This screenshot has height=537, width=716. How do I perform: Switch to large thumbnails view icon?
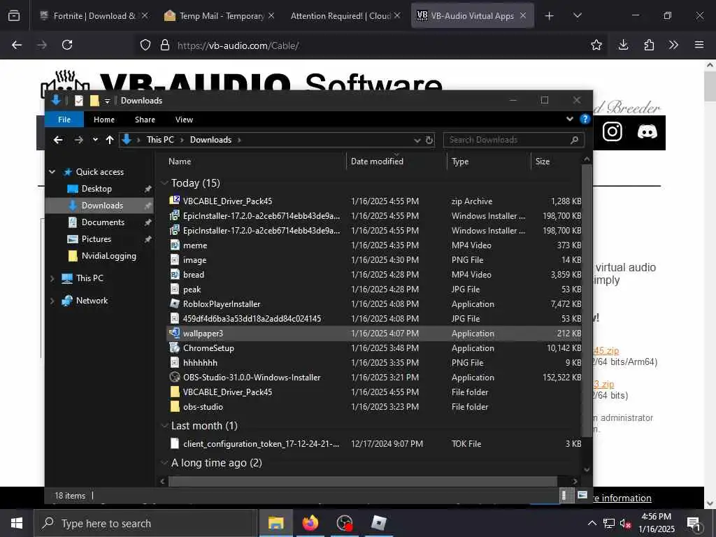point(582,495)
